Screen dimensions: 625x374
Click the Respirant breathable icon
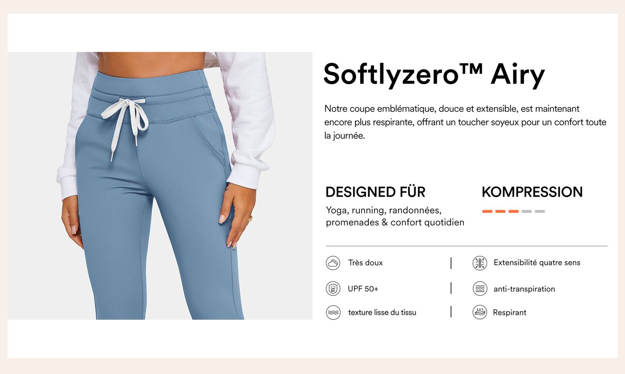pos(480,312)
